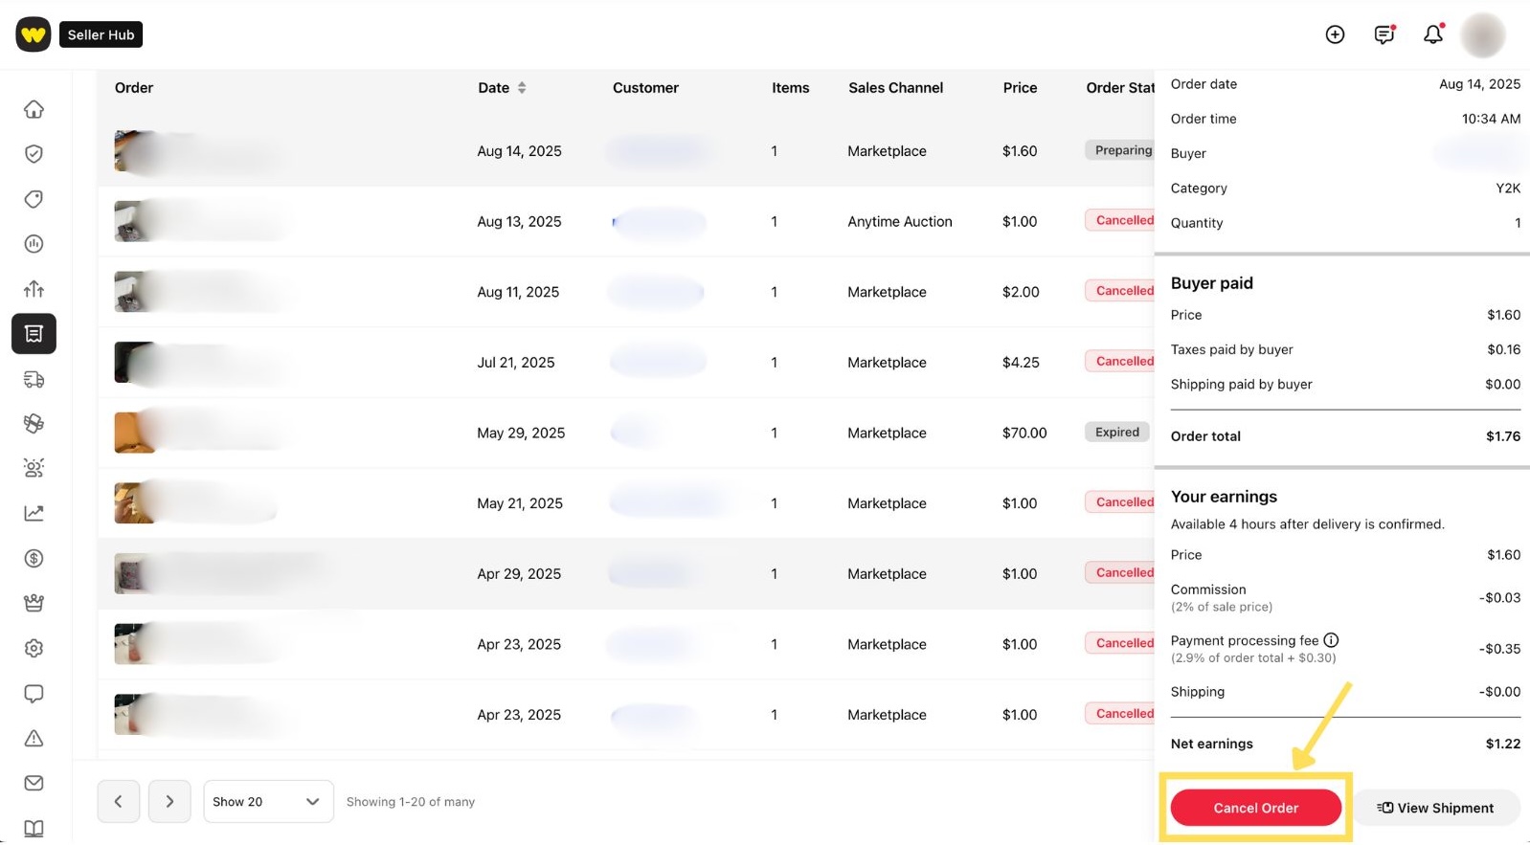Image resolution: width=1530 pixels, height=845 pixels.
Task: Expand the Show 20 rows dropdown
Action: pyautogui.click(x=267, y=801)
